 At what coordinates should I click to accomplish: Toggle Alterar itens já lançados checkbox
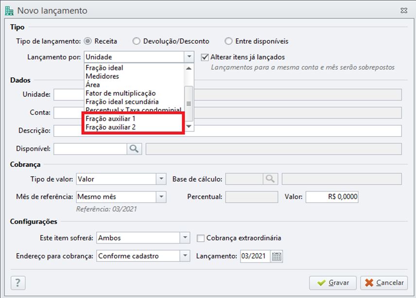(x=205, y=57)
